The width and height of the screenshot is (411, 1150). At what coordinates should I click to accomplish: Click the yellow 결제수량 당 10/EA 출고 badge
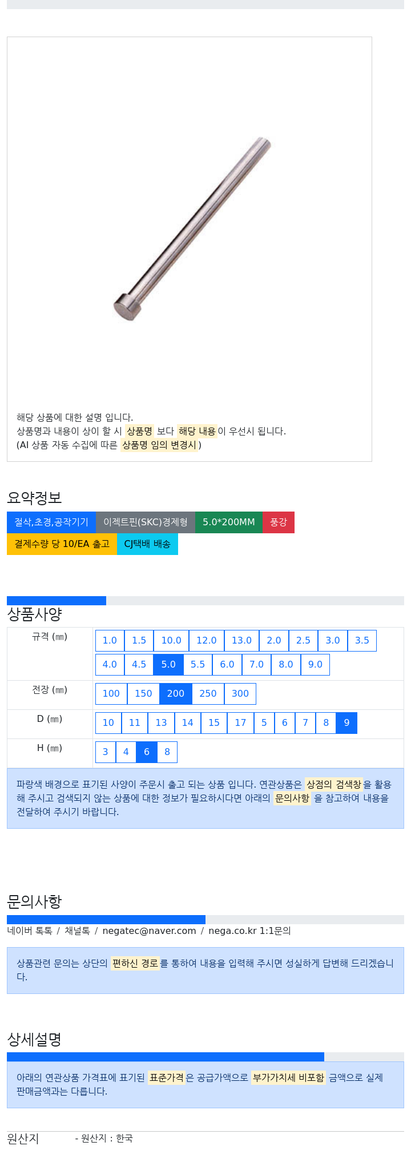tap(62, 544)
